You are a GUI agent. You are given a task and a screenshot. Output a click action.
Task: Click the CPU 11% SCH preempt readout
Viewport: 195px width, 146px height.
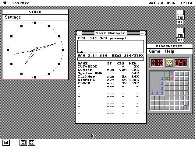tap(102, 38)
